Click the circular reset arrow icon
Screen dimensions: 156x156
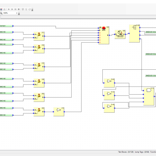click(30, 9)
